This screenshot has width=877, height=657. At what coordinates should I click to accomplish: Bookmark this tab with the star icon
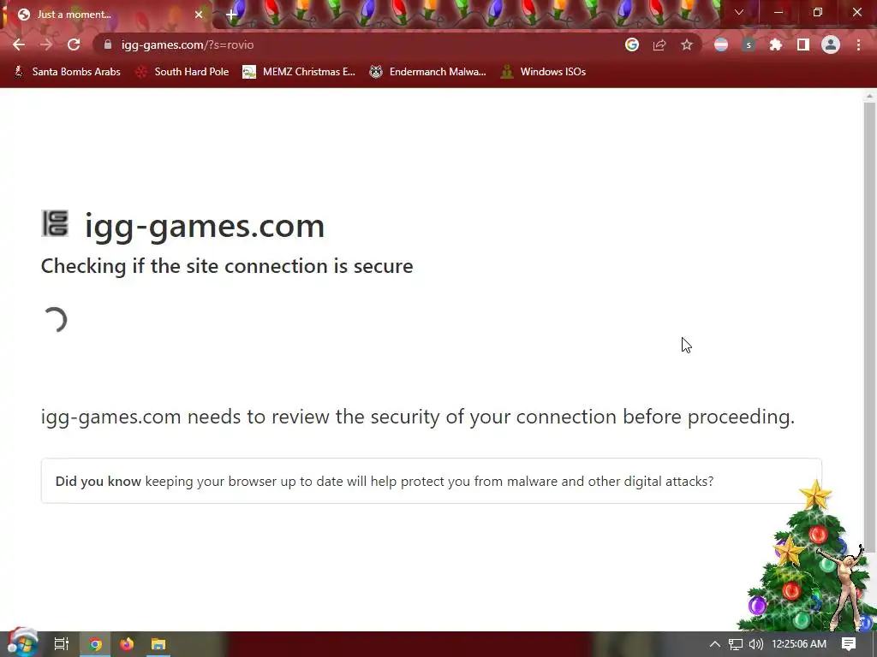tap(687, 44)
